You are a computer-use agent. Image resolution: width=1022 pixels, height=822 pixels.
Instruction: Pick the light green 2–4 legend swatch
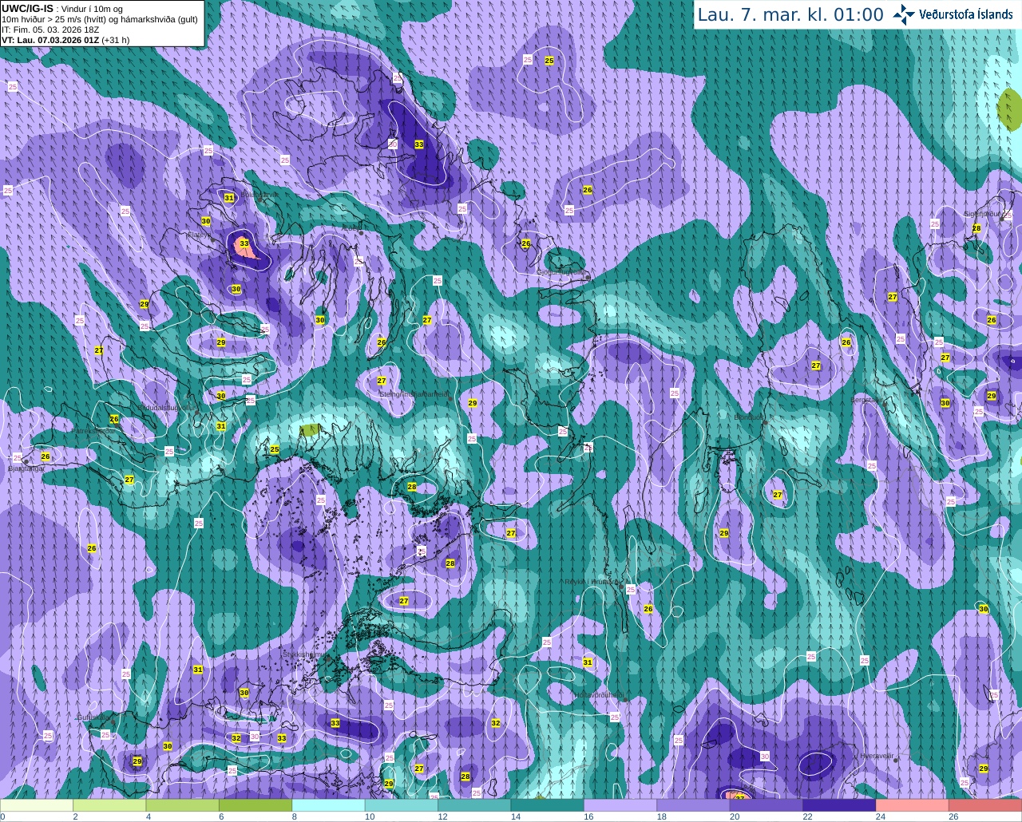pos(109,805)
